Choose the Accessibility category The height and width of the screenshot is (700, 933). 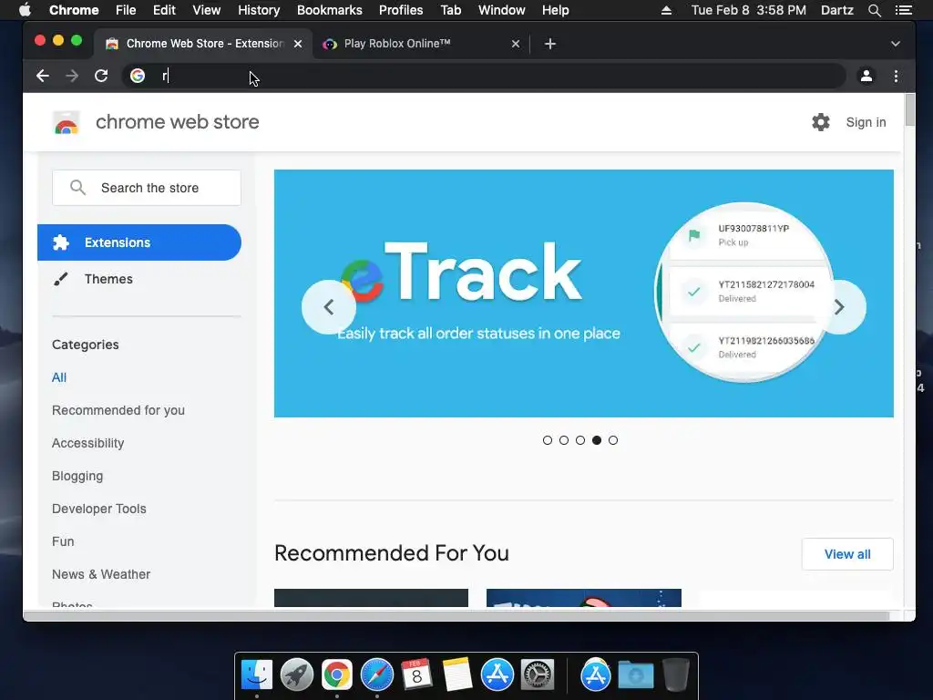(88, 443)
